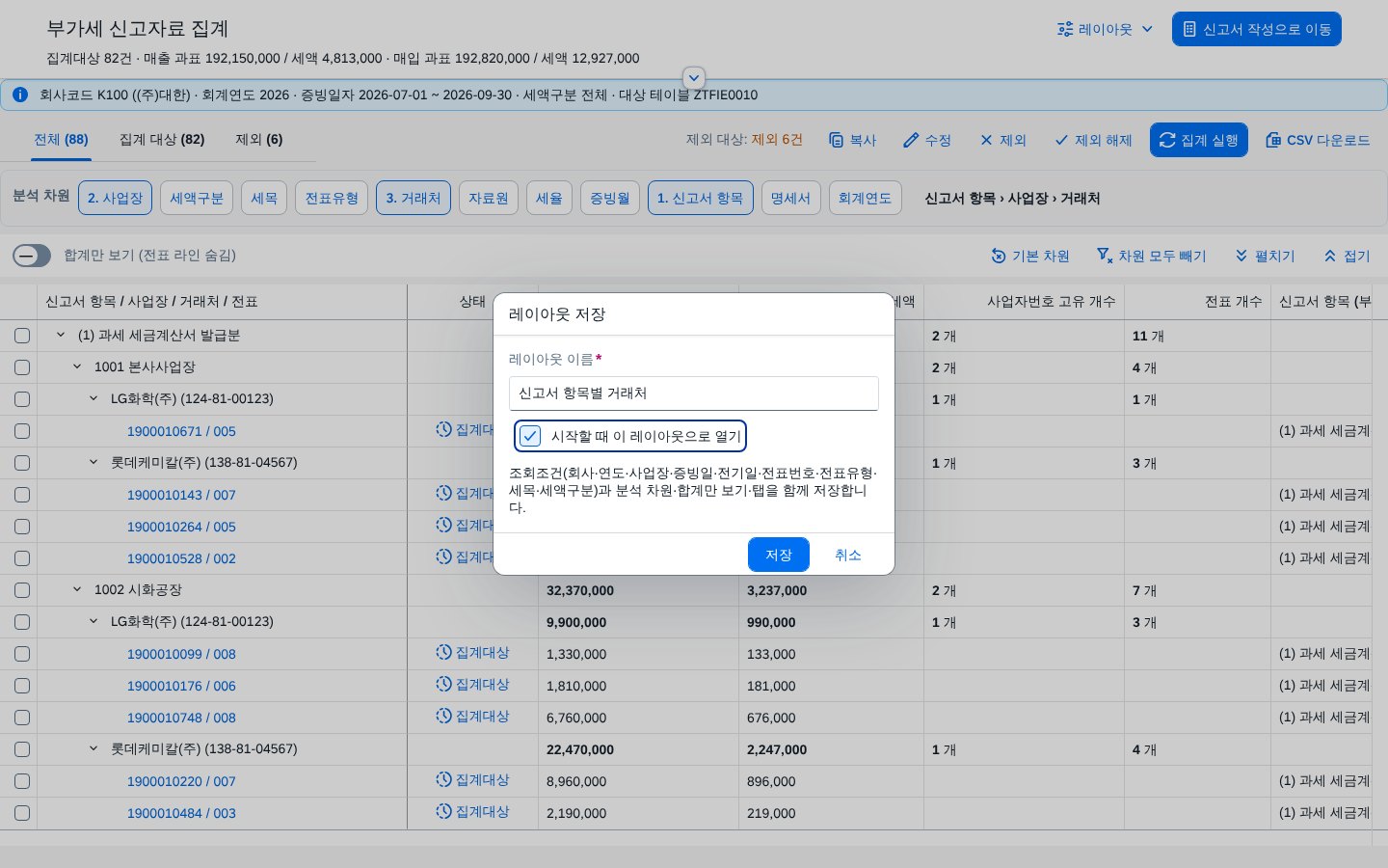Check the box for 1900010484 / 003 row
Image resolution: width=1388 pixels, height=868 pixels.
pyautogui.click(x=22, y=813)
